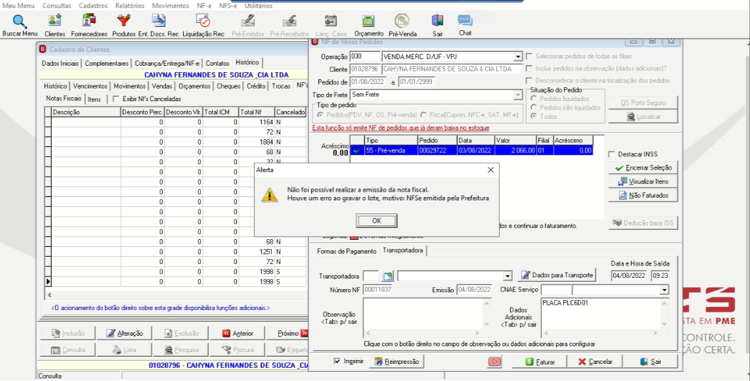Toggle the Destacar INSS checkbox
The image size is (750, 381).
click(x=612, y=154)
